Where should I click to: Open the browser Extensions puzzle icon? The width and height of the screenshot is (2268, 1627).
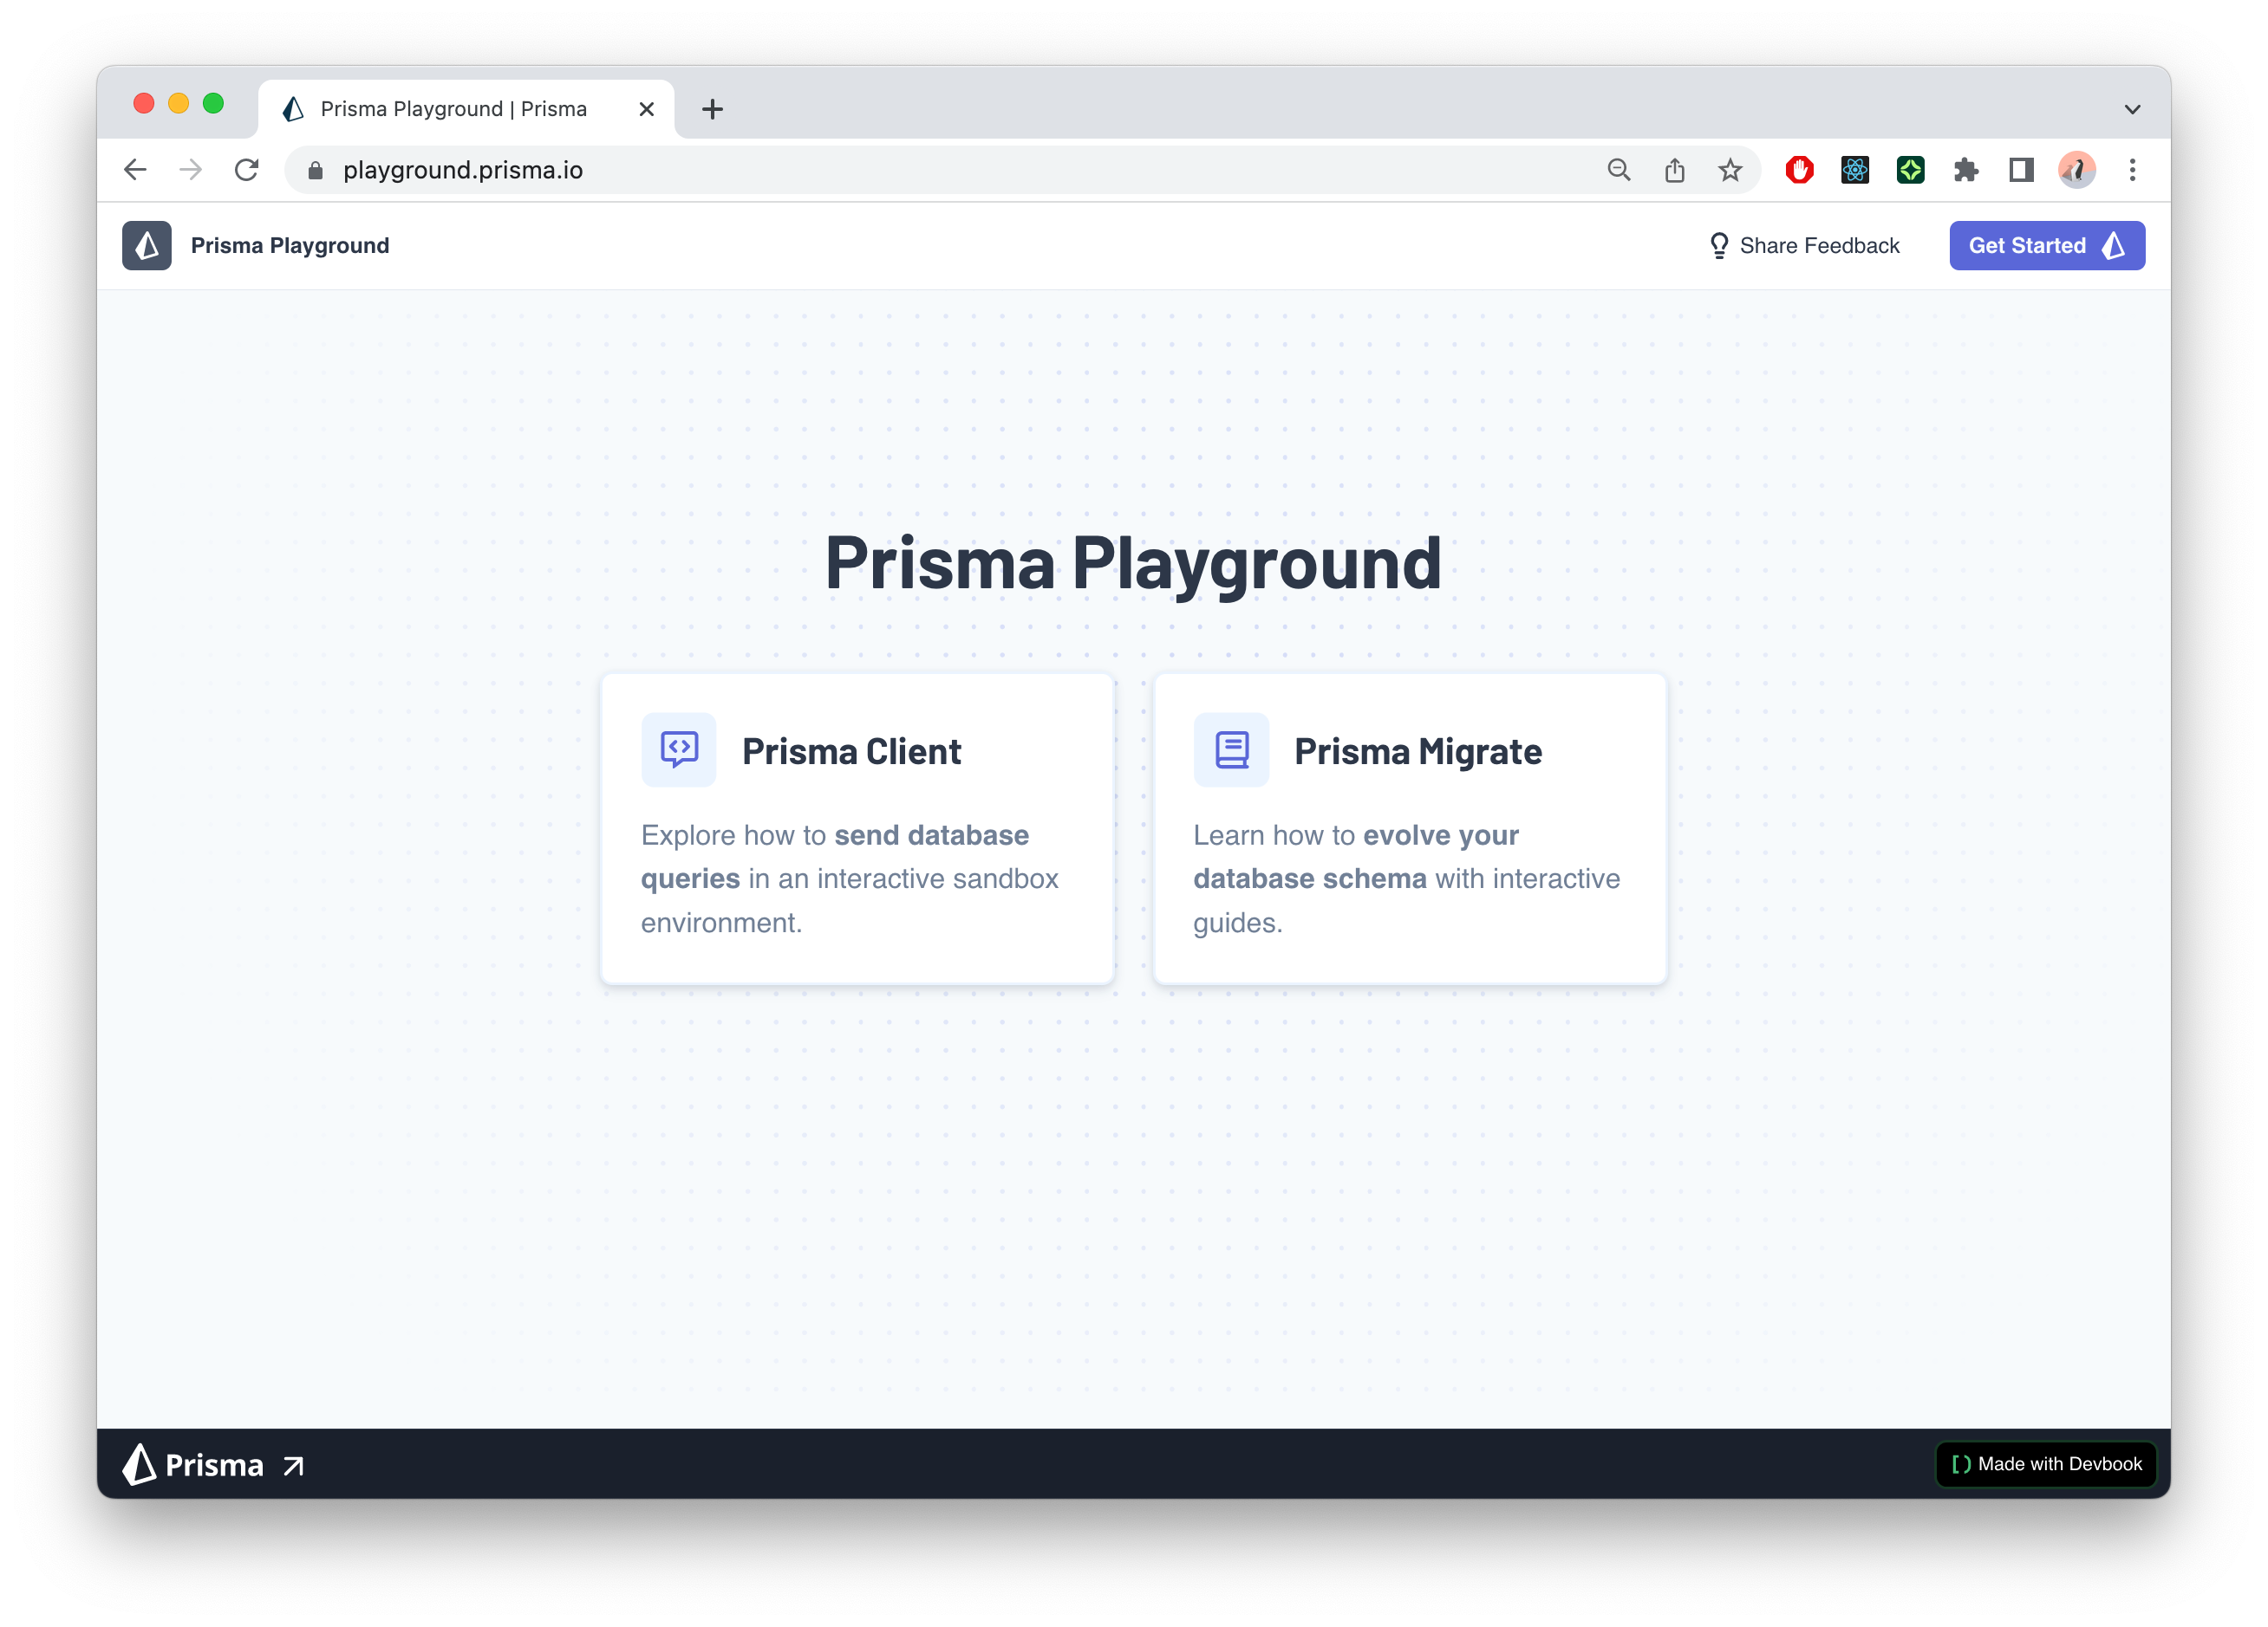(x=1965, y=170)
